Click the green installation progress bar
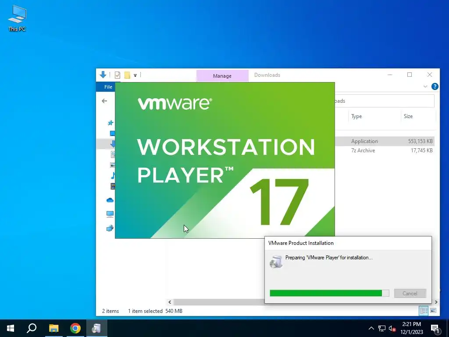The image size is (449, 337). click(x=329, y=293)
